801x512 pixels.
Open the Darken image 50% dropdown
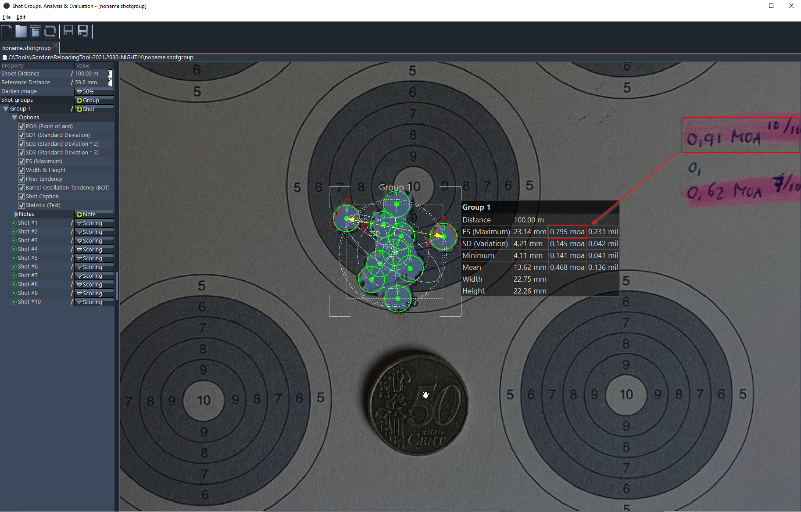click(x=94, y=91)
